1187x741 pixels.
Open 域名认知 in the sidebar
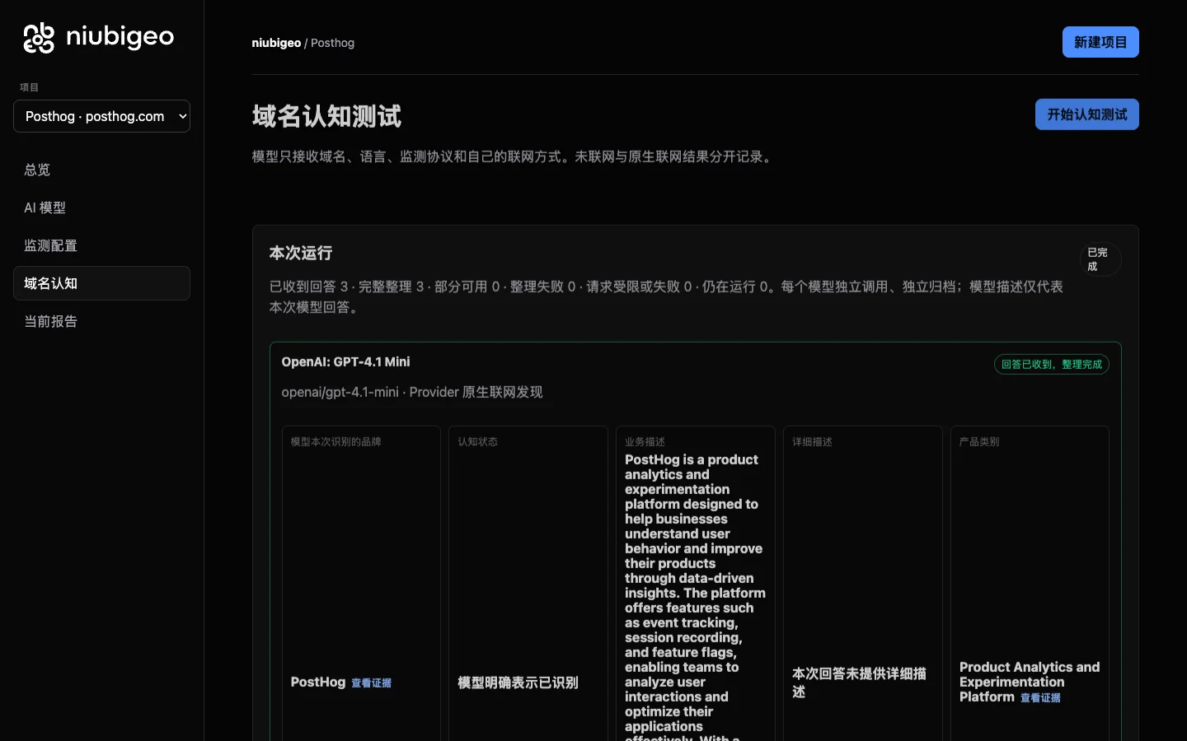(101, 283)
